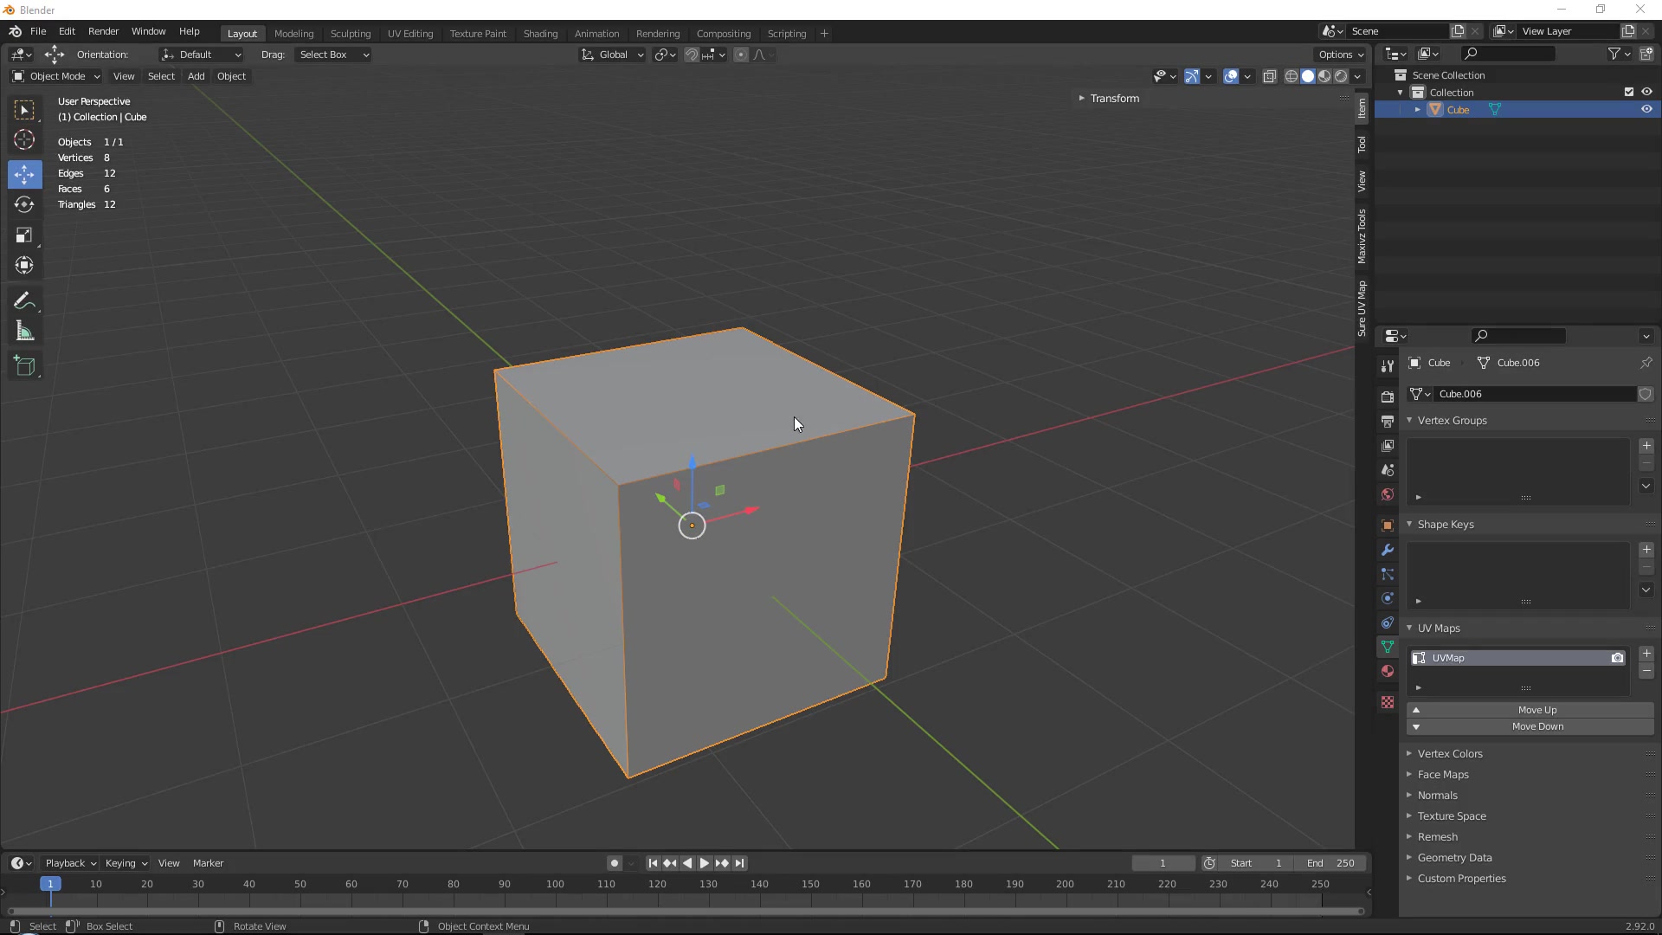
Task: Open Scene properties tab
Action: [1388, 469]
